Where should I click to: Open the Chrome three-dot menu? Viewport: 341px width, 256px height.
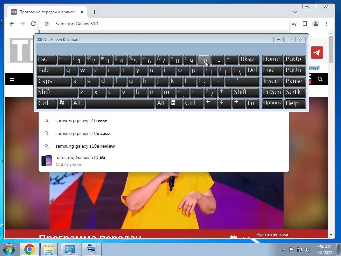click(326, 24)
